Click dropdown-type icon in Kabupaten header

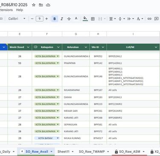[x=35, y=47]
